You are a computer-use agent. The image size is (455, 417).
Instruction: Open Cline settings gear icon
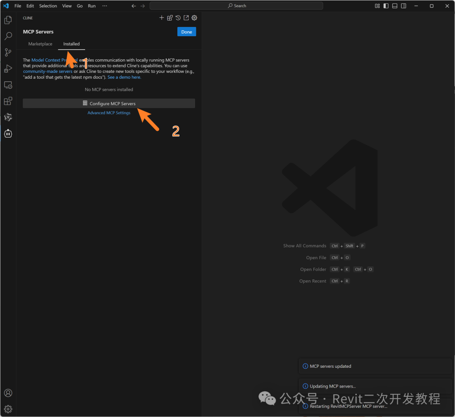[x=194, y=18]
